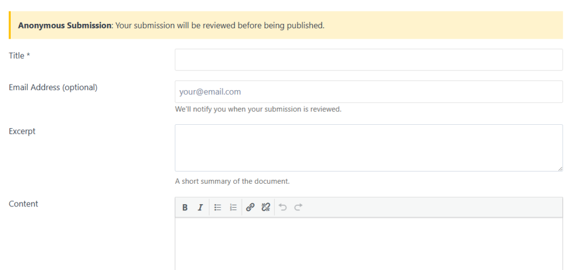Click the "A short summary" helper text

pyautogui.click(x=232, y=182)
